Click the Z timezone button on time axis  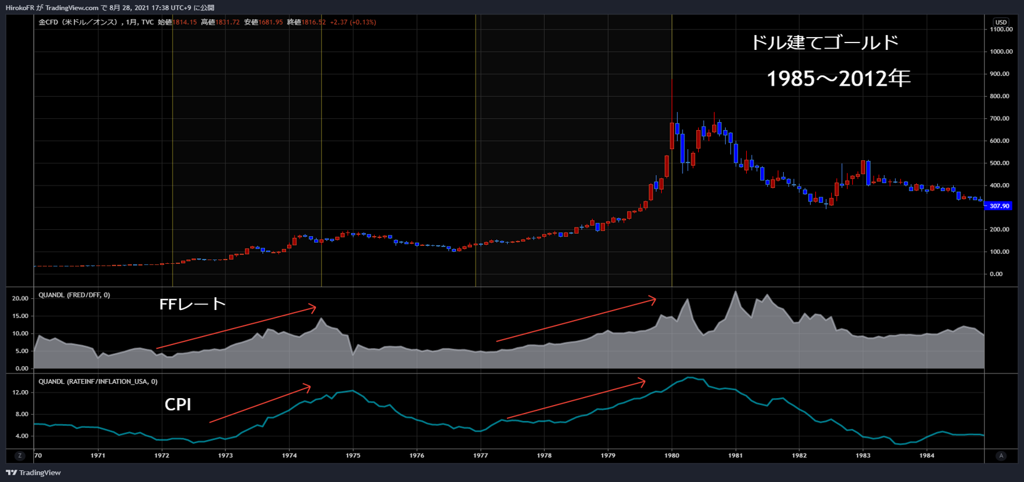coord(20,455)
